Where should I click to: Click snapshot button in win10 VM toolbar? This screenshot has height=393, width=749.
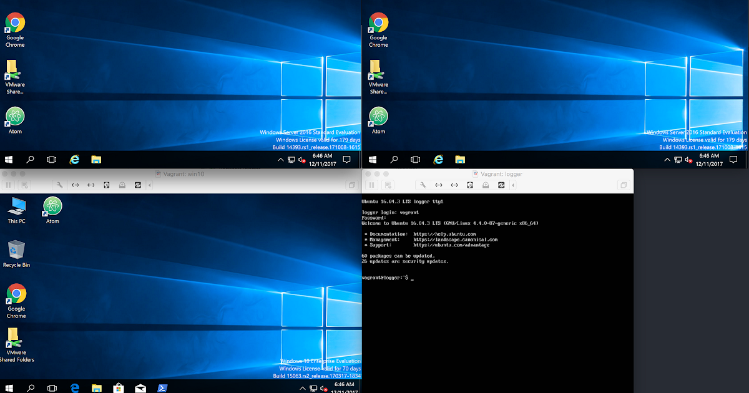(24, 185)
